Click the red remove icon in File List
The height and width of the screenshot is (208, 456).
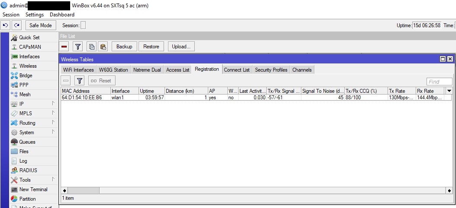tap(64, 47)
